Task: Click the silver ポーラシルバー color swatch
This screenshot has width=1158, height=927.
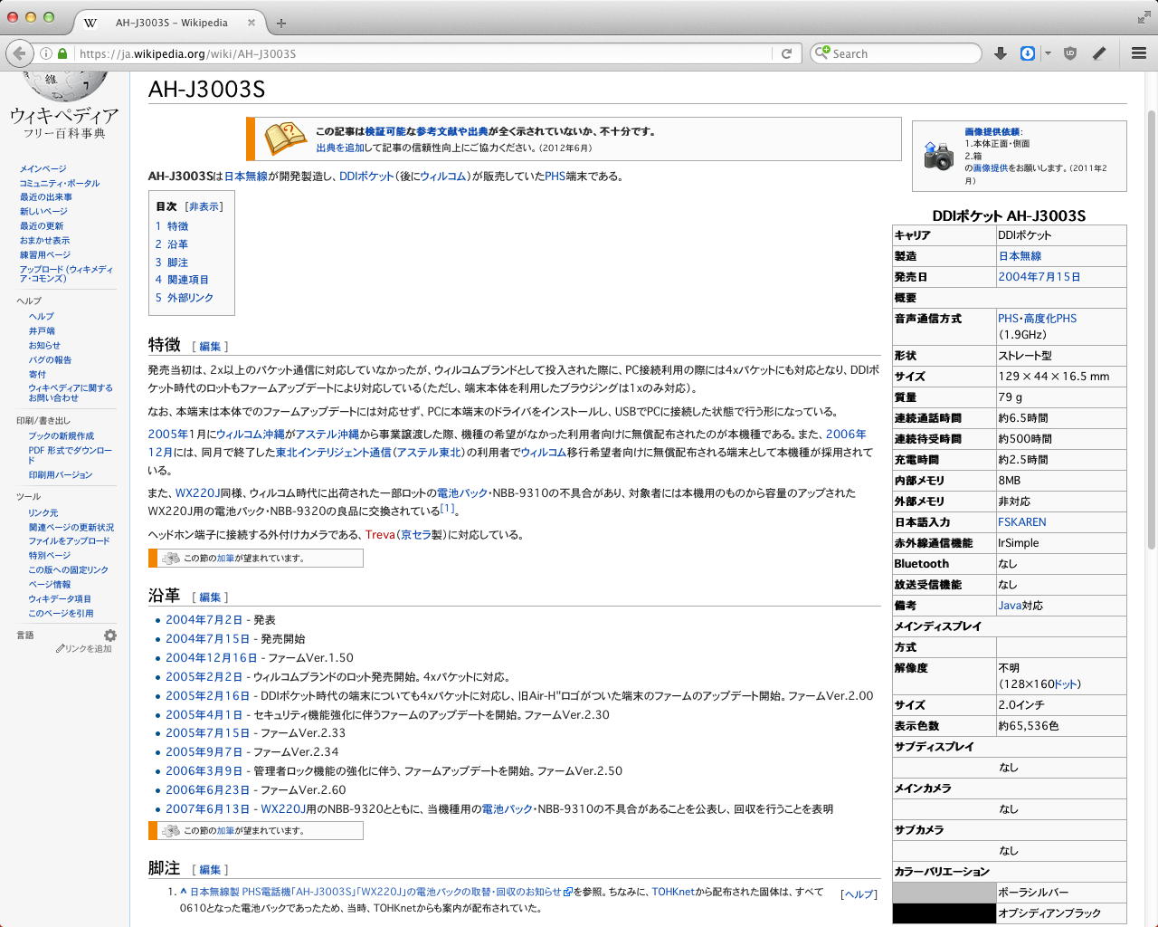Action: 944,893
